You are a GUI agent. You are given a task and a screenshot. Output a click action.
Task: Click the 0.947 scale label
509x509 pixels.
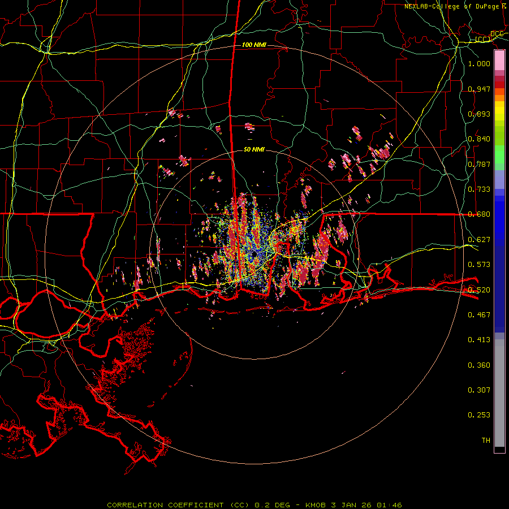(479, 89)
